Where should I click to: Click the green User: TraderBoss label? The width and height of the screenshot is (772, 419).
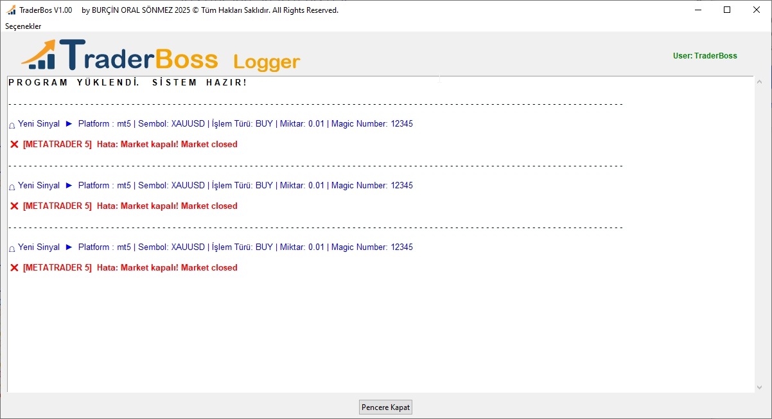[x=705, y=55]
